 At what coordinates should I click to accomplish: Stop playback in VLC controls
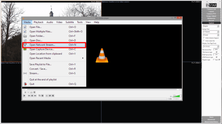pyautogui.click(x=32, y=96)
